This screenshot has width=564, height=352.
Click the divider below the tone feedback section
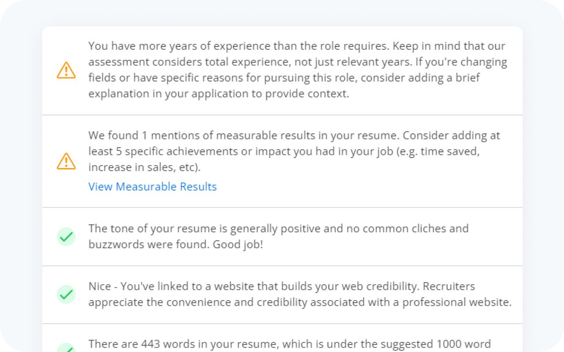point(282,266)
